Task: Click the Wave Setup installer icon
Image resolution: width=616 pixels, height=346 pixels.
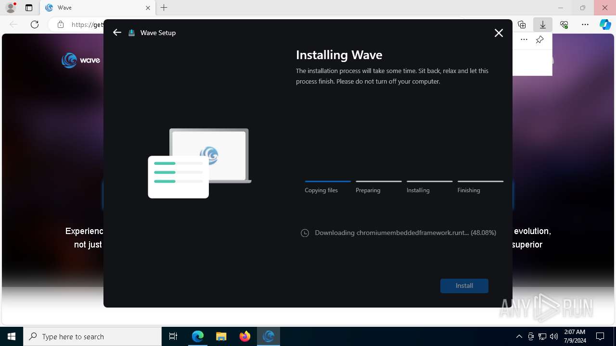Action: pyautogui.click(x=131, y=33)
